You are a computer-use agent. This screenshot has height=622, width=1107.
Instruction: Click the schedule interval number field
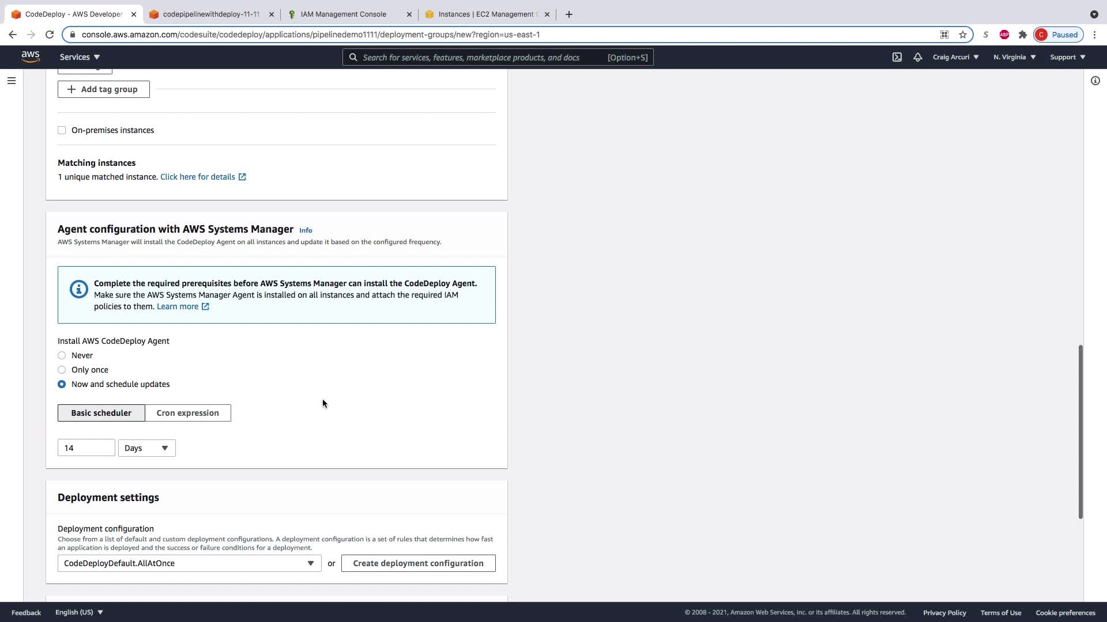(86, 448)
